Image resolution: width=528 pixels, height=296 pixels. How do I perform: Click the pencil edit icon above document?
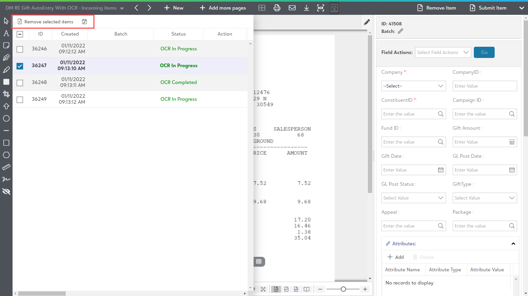click(367, 22)
